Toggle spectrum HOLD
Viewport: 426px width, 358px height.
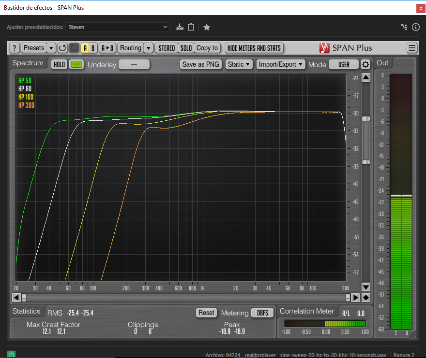59,64
